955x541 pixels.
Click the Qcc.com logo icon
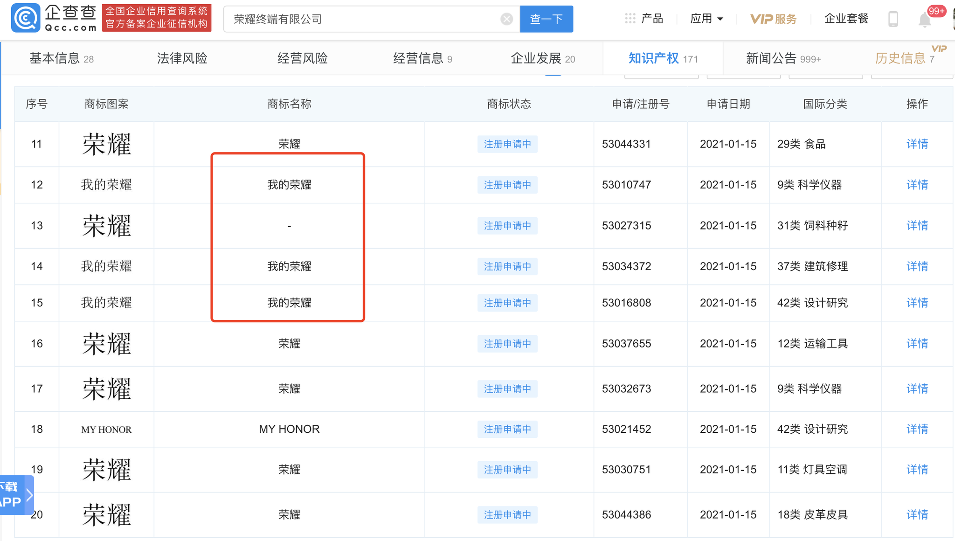pos(25,18)
